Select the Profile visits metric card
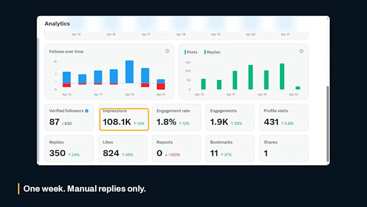The width and height of the screenshot is (367, 207). 284,117
